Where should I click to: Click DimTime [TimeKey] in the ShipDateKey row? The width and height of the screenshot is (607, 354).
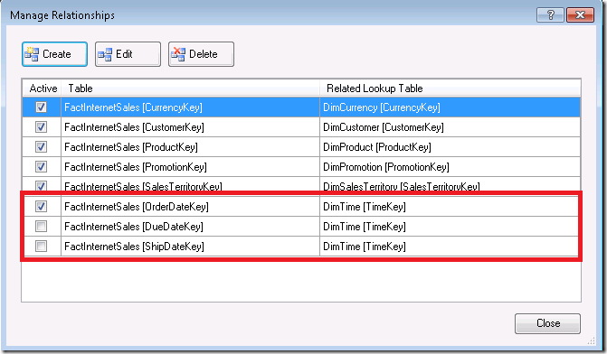[x=449, y=247]
